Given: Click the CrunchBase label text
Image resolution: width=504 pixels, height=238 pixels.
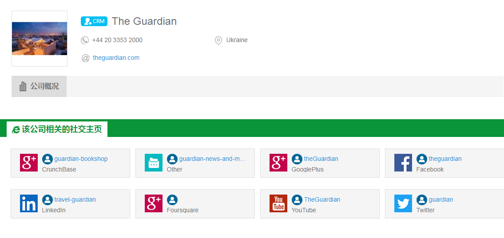Looking at the screenshot, I should click(x=59, y=169).
